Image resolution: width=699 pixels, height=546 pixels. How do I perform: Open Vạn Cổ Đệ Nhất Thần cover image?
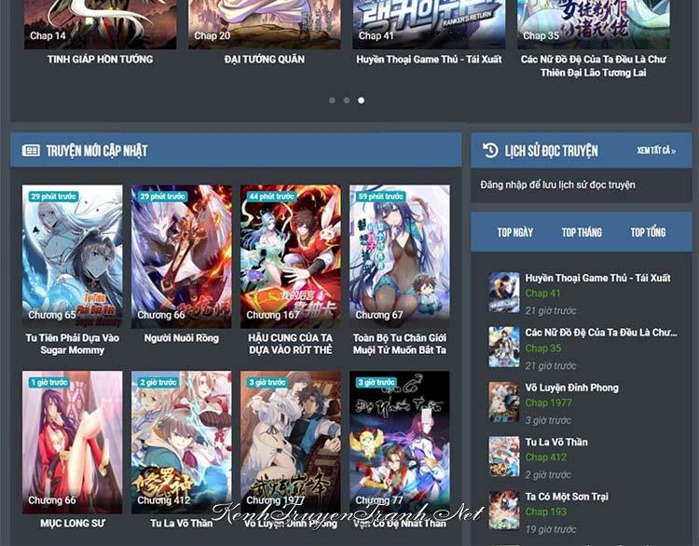click(400, 443)
